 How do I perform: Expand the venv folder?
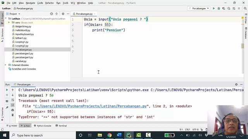coord(9,22)
